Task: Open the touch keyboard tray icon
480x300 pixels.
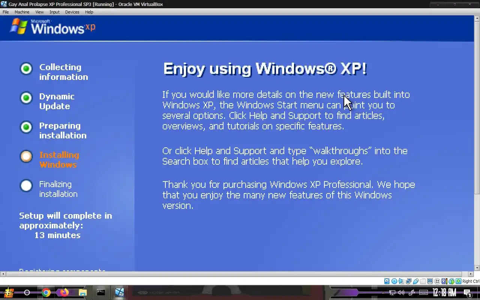Action: 423,292
